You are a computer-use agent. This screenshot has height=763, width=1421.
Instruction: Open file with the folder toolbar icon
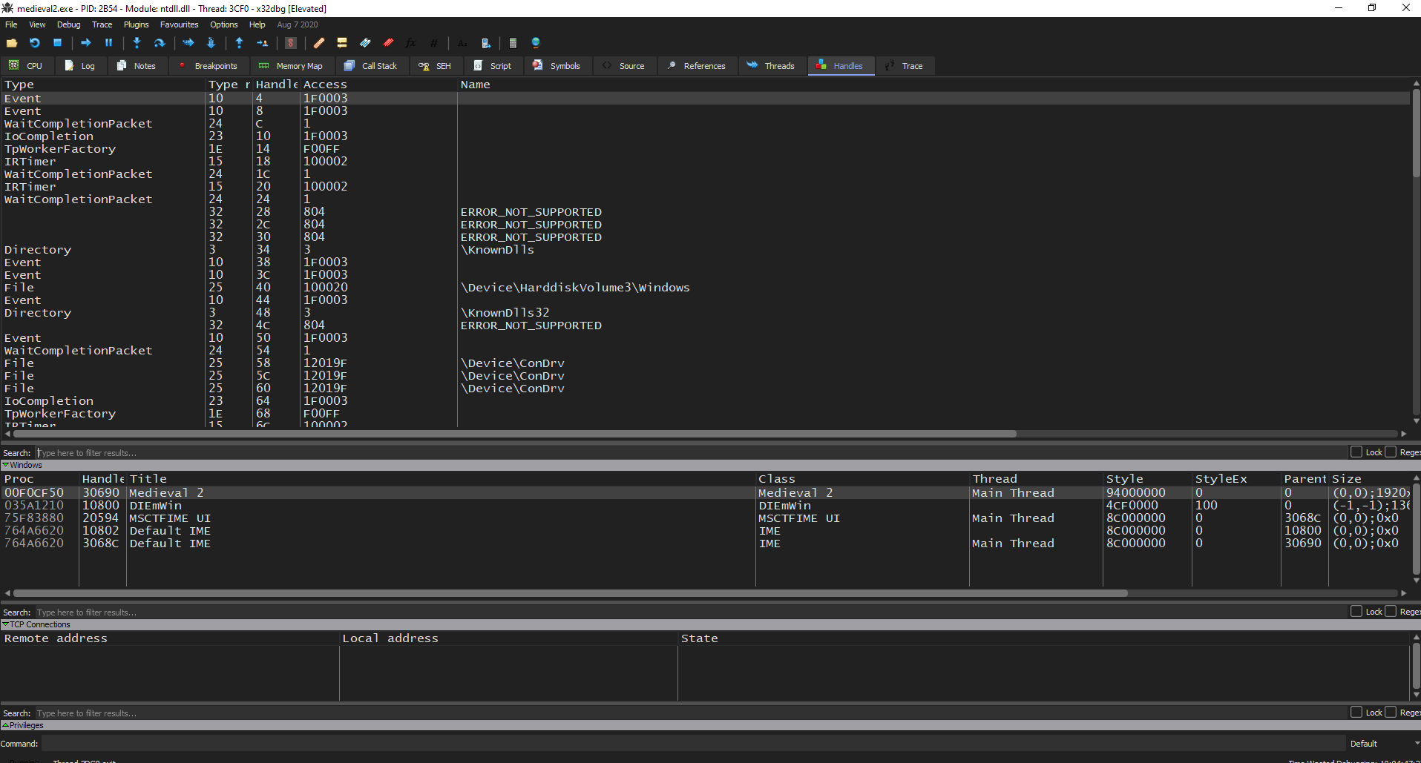[x=12, y=43]
